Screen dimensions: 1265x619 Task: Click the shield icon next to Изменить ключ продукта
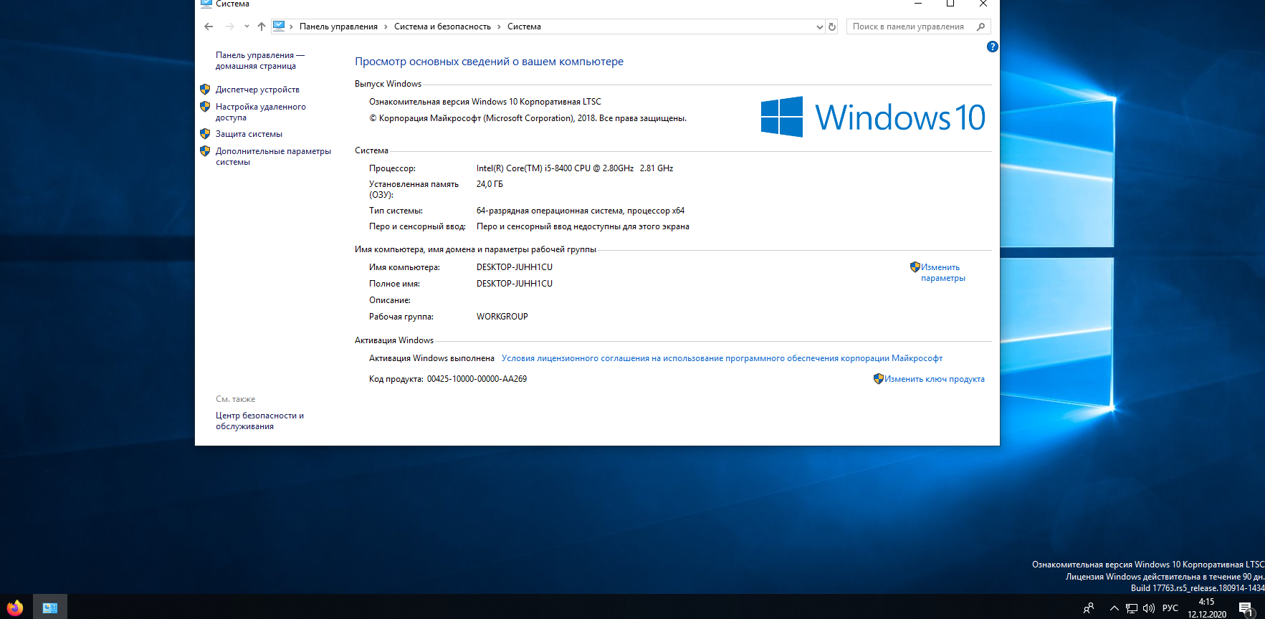(878, 379)
